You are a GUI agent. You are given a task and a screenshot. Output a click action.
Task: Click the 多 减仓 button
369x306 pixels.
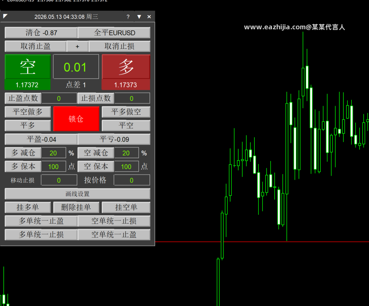[23, 153]
